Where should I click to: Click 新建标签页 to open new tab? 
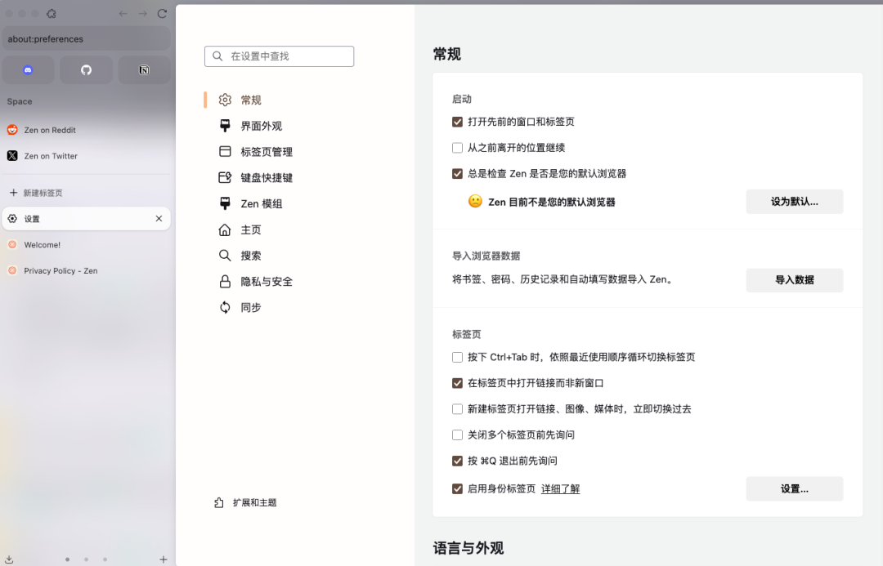(x=86, y=193)
